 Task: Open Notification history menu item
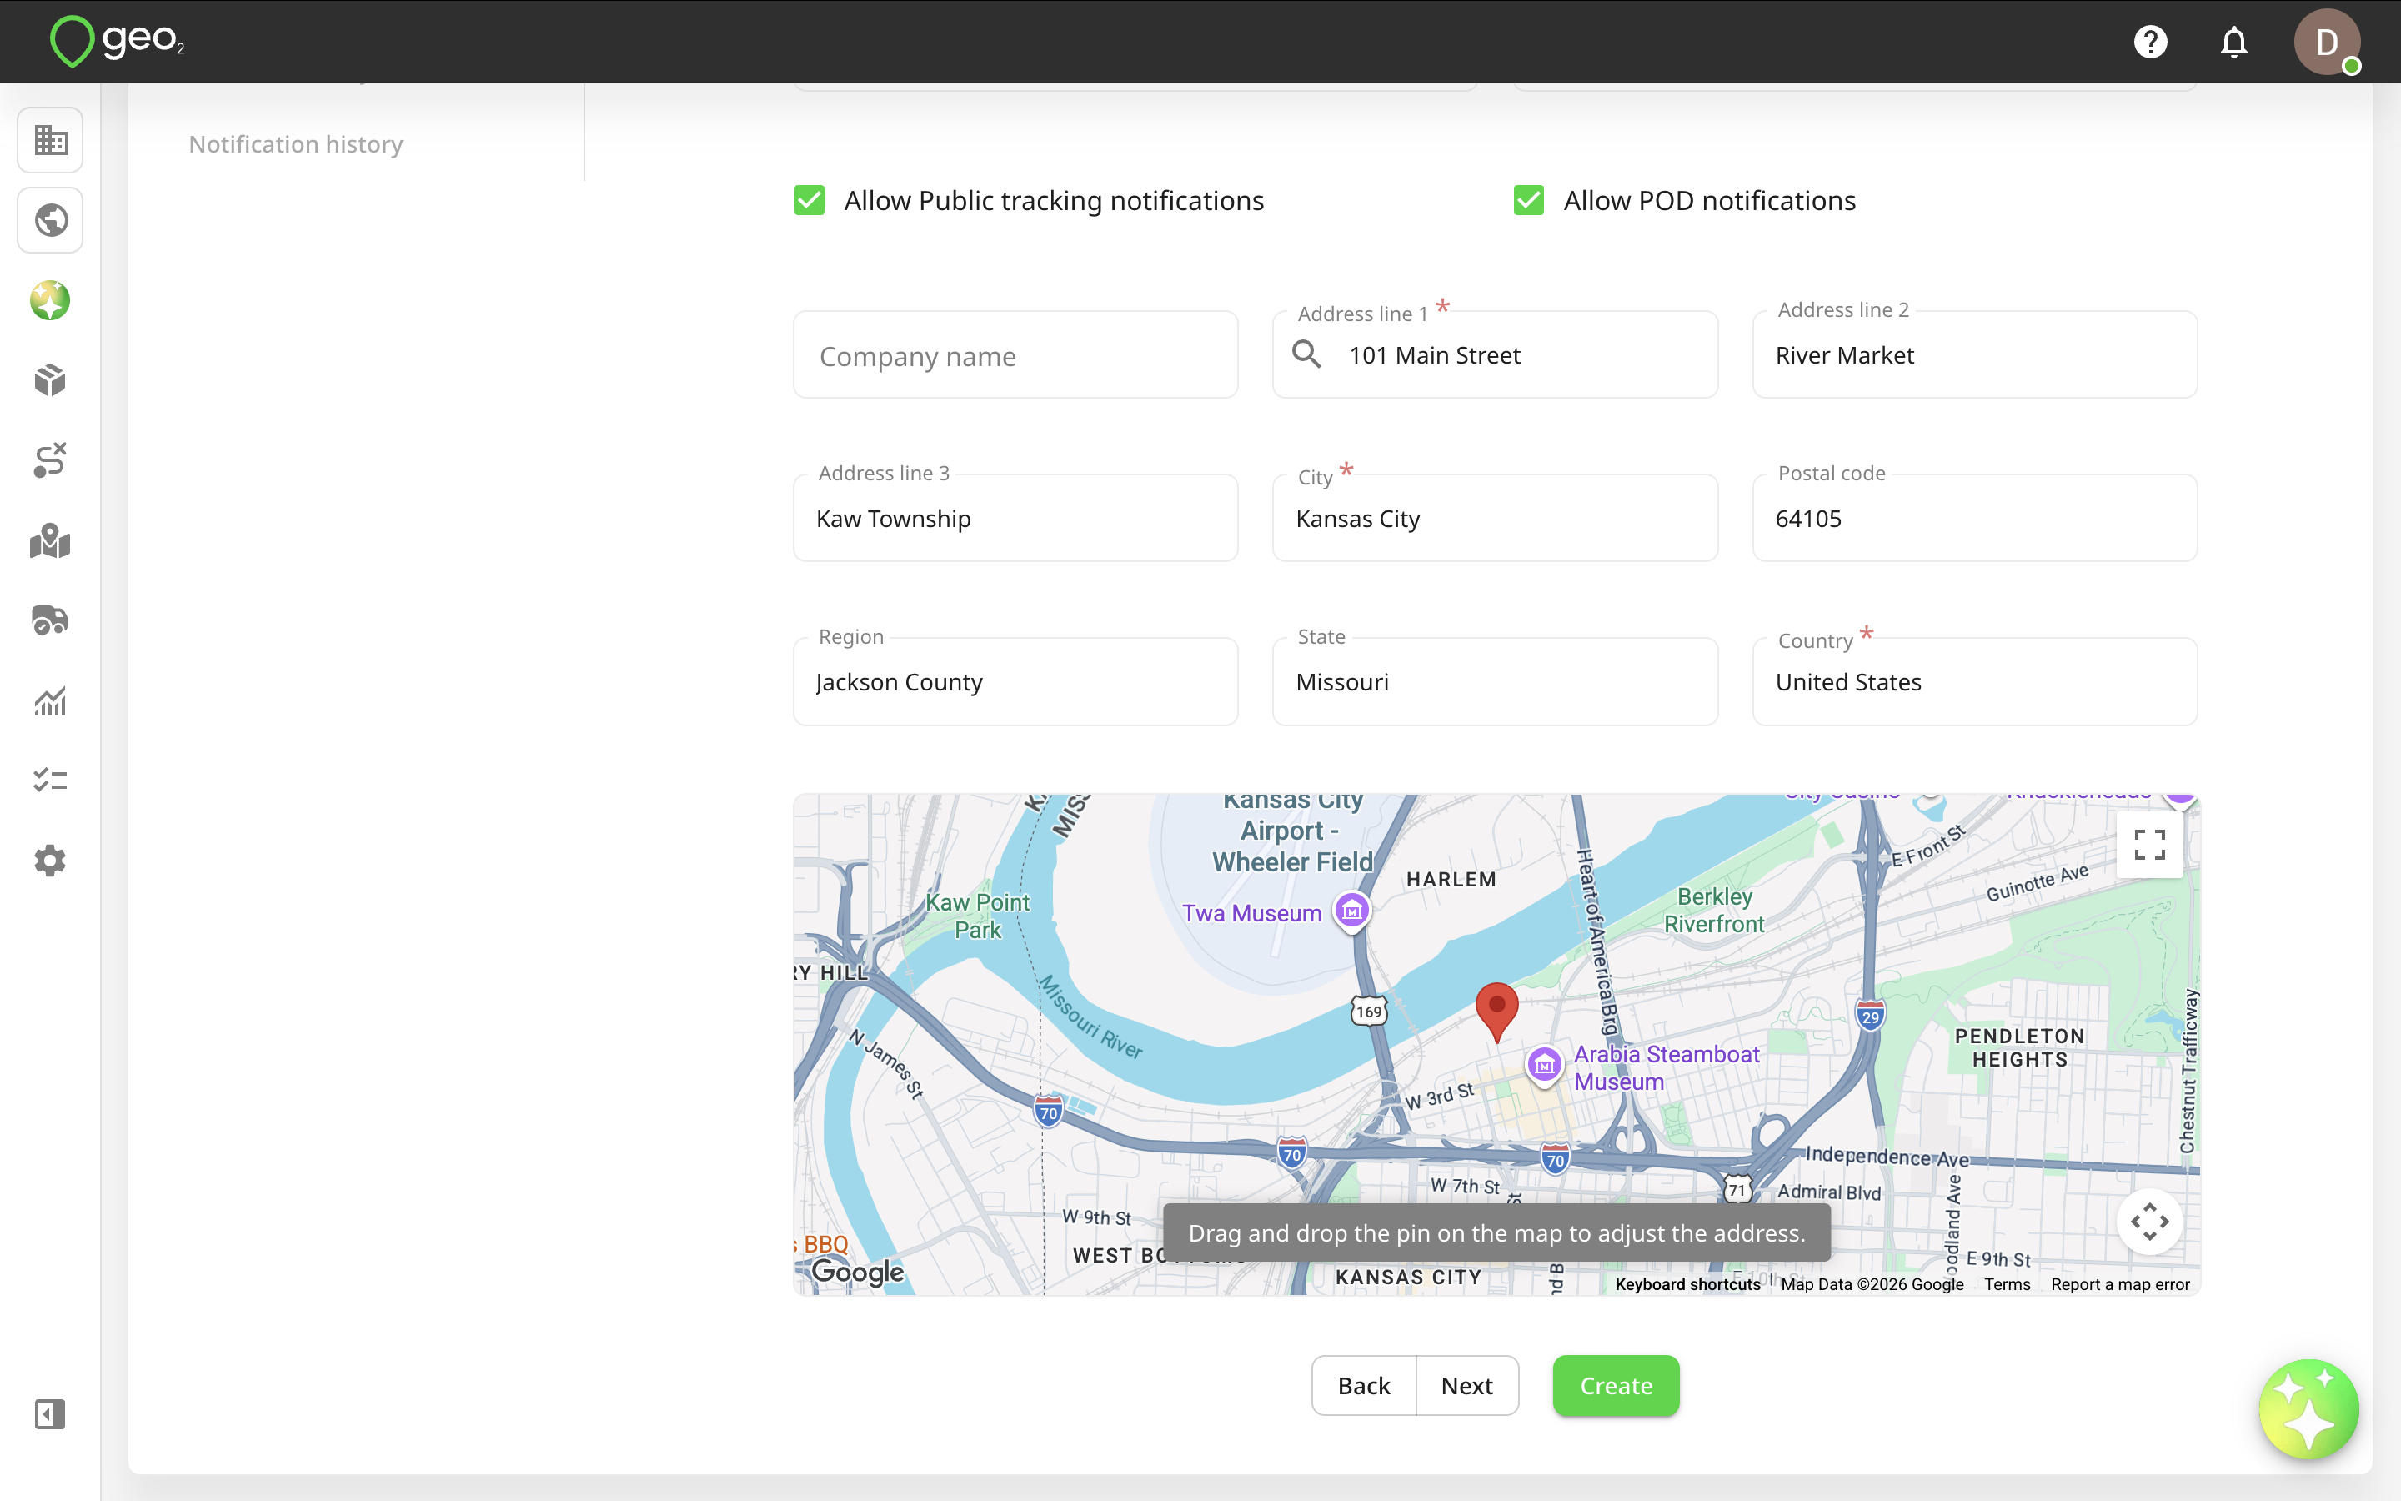tap(296, 145)
